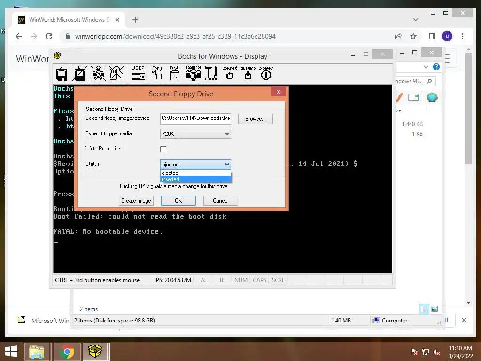Open the Chrome three-dot menu
The height and width of the screenshot is (361, 481).
click(x=462, y=36)
